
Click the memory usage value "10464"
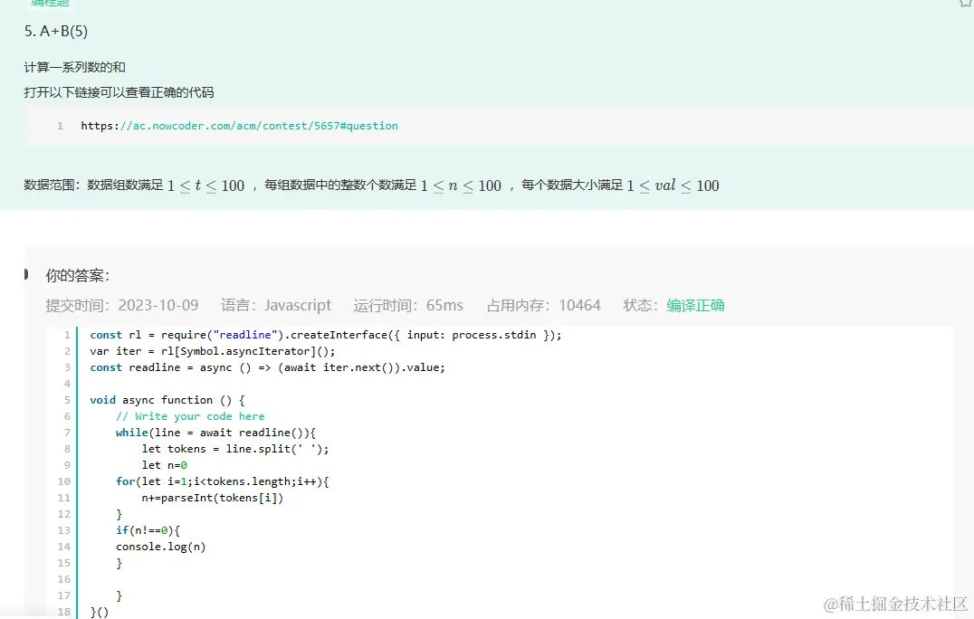click(x=579, y=306)
